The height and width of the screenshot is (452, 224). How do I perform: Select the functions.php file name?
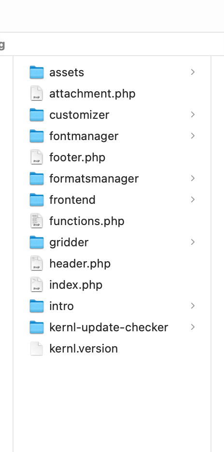[x=87, y=221]
